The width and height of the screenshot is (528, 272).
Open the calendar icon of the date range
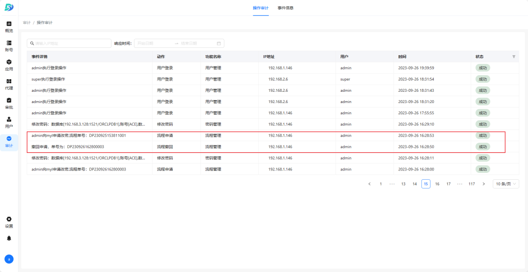[x=219, y=43]
